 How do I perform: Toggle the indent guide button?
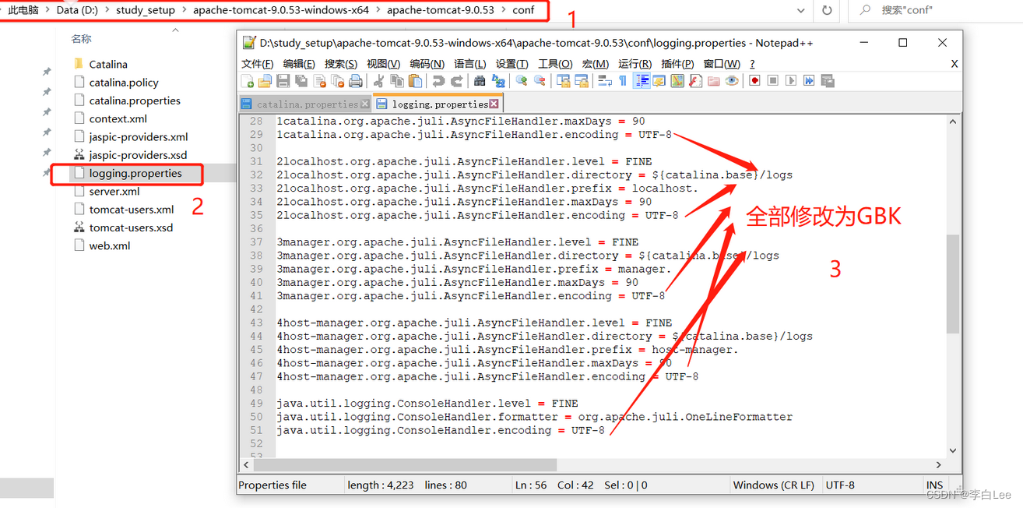(x=642, y=81)
